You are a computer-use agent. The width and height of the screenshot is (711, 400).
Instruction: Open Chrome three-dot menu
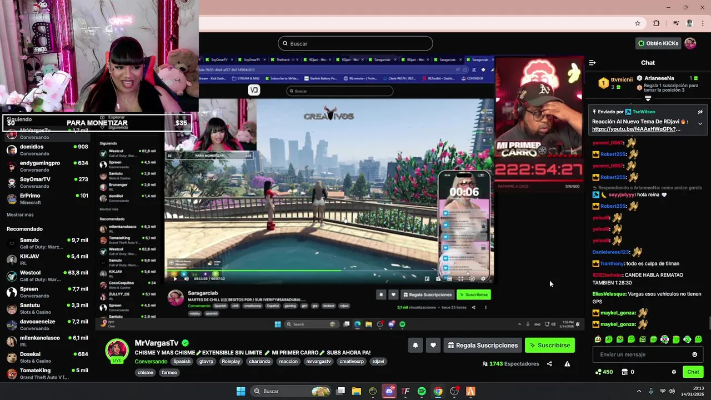(x=703, y=23)
